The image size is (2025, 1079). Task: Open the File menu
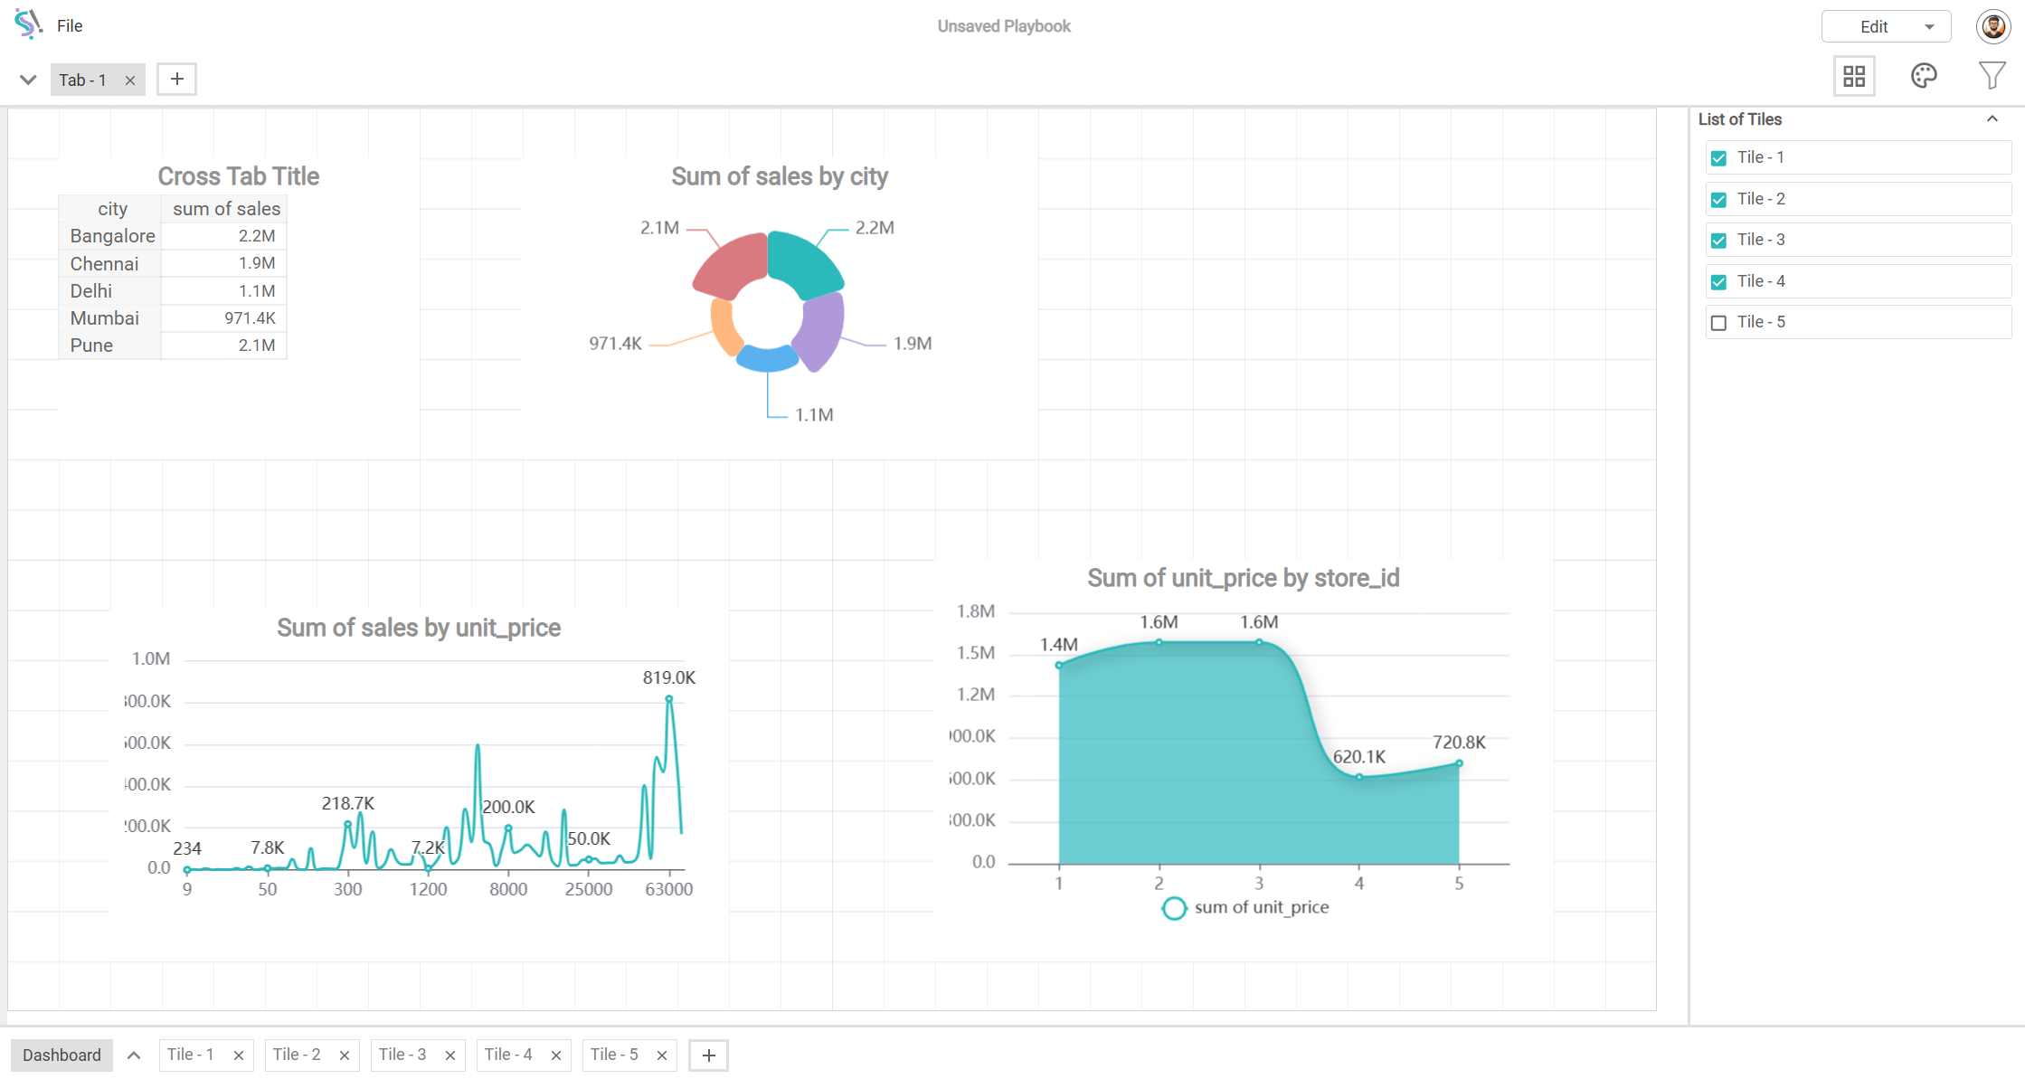[70, 26]
